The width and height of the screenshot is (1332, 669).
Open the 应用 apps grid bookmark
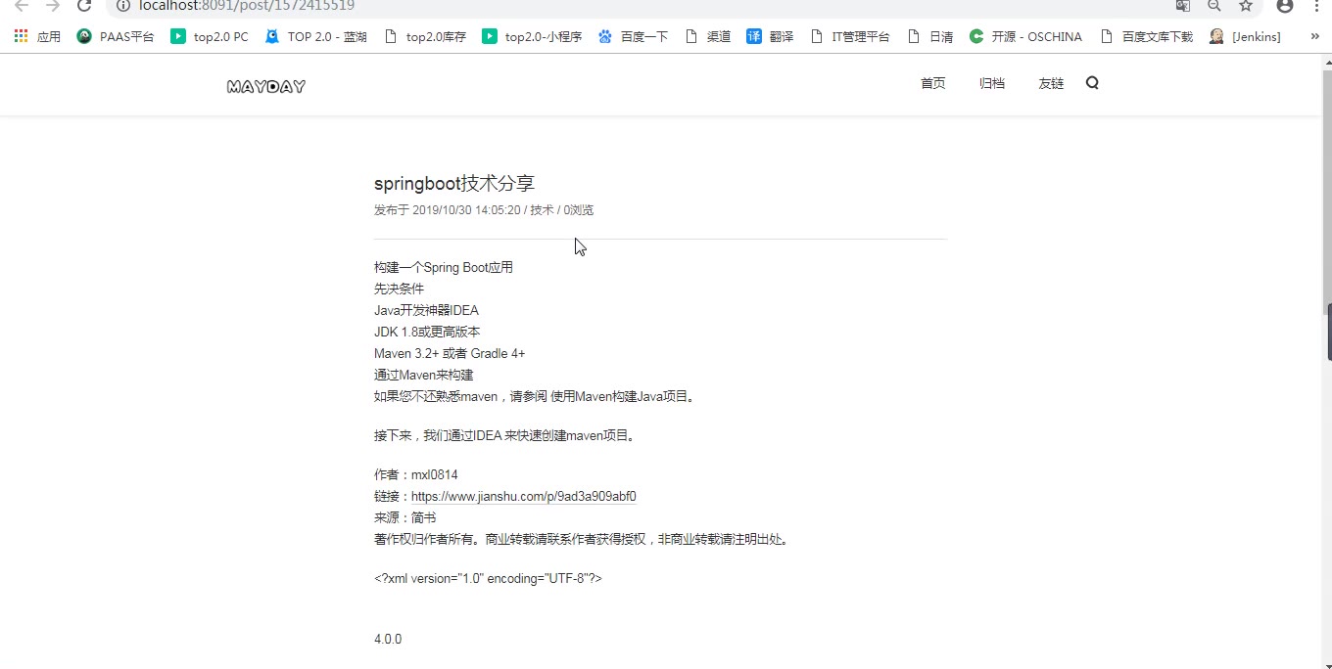tap(37, 36)
